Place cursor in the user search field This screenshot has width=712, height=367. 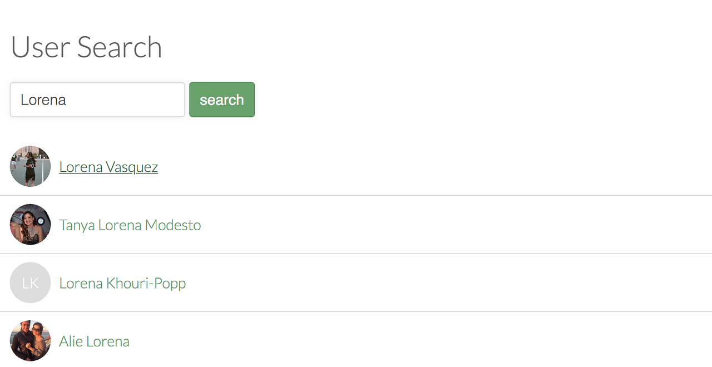point(97,100)
